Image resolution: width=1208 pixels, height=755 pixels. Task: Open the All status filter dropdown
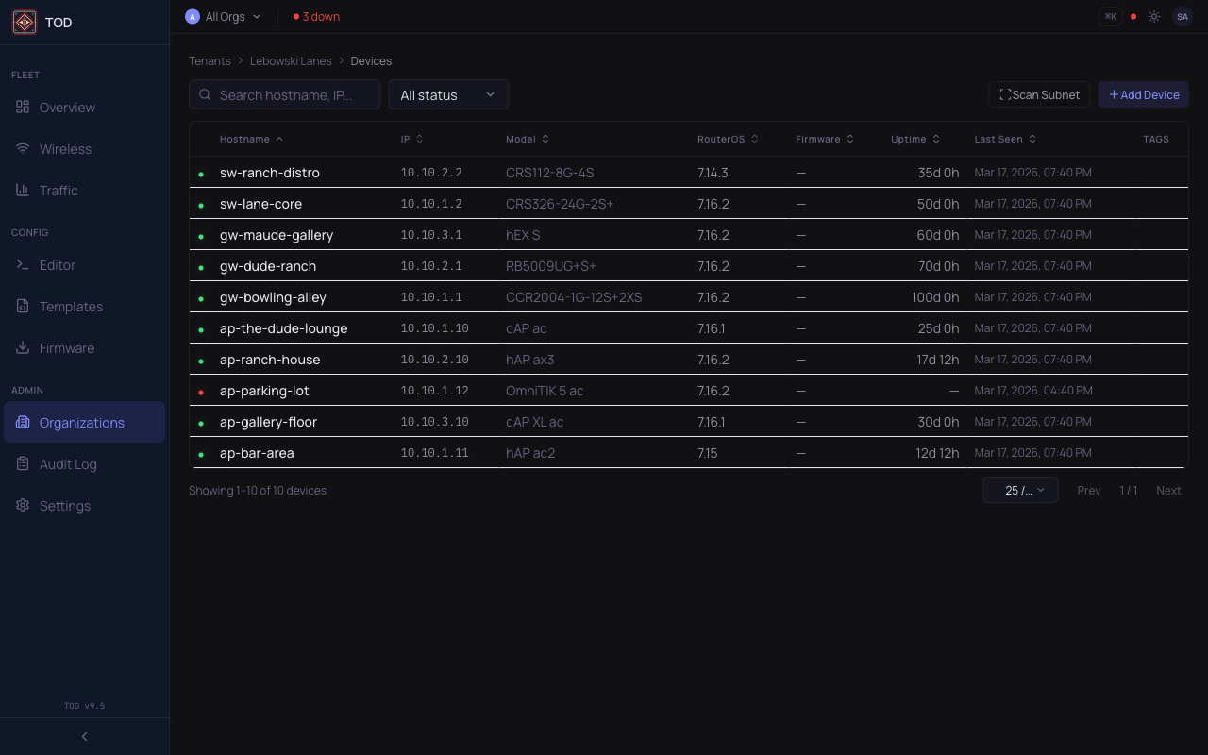tap(448, 94)
